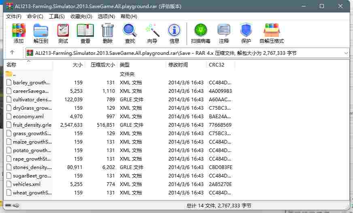Click the Protect (保护) shield icon
Image resolution: width=353 pixels, height=213 pixels.
tap(246, 30)
